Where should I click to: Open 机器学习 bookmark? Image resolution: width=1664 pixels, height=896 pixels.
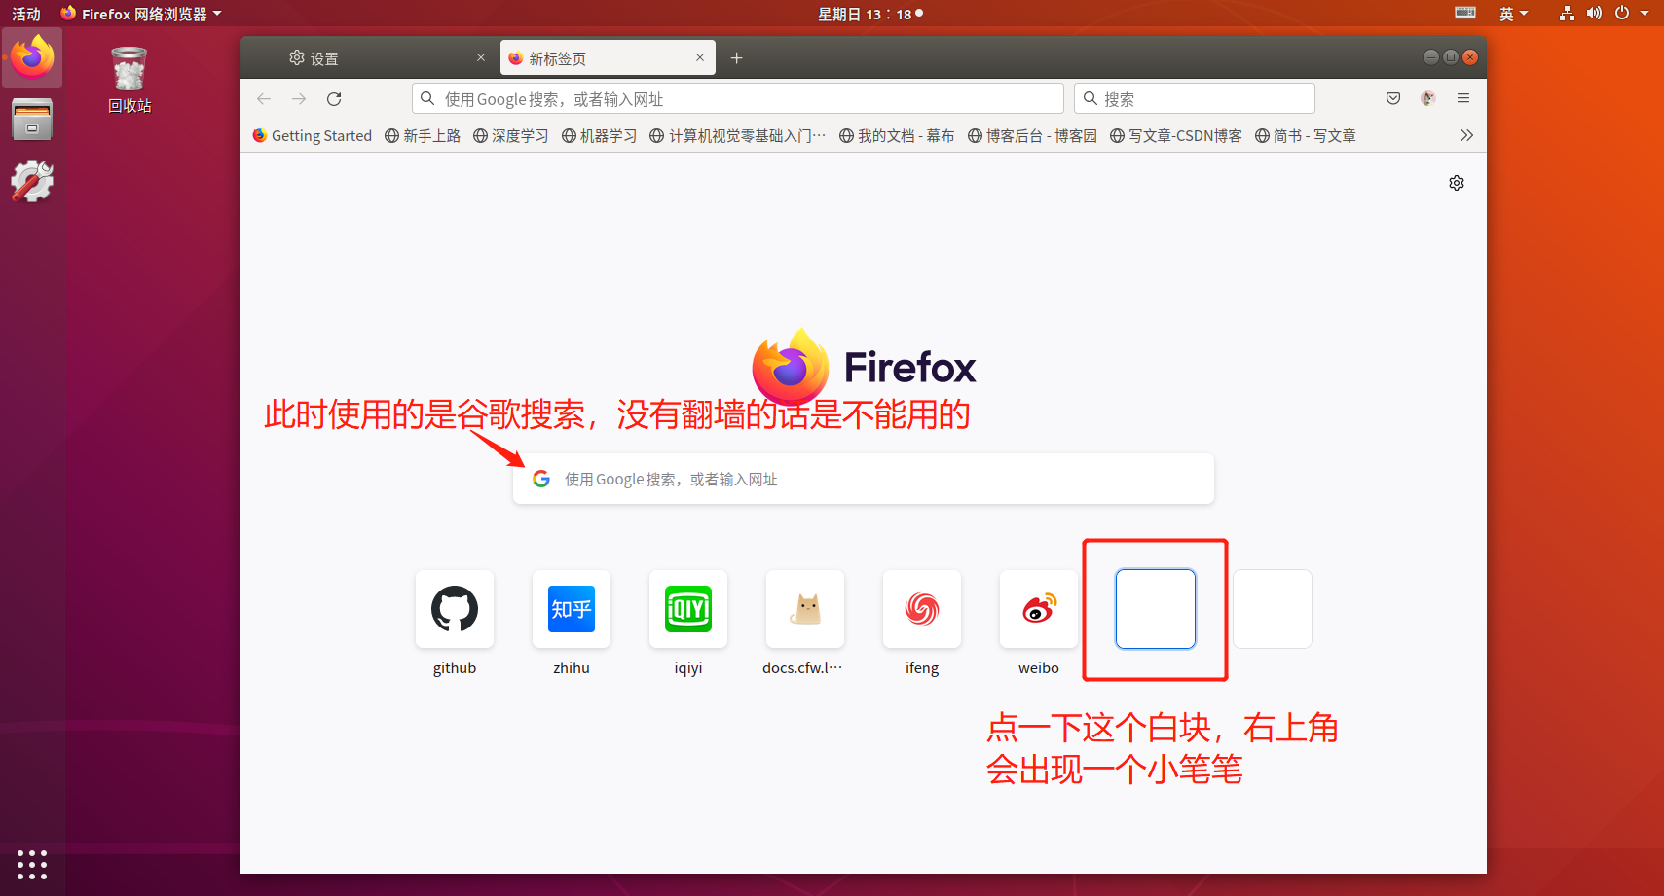[x=600, y=135]
